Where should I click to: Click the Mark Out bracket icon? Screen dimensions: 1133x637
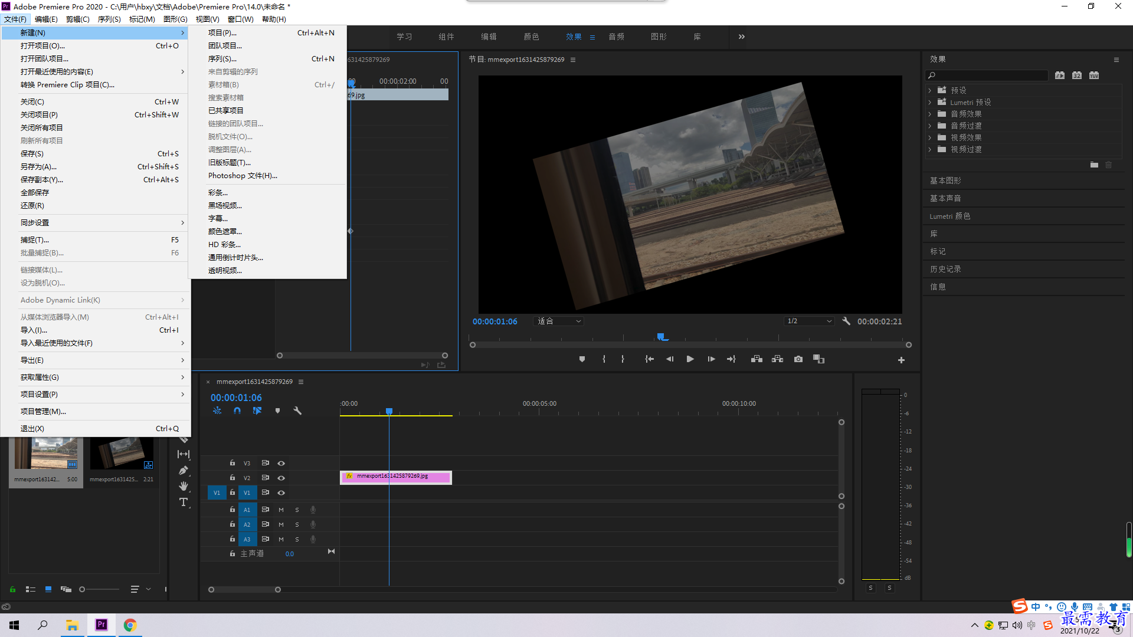(623, 359)
